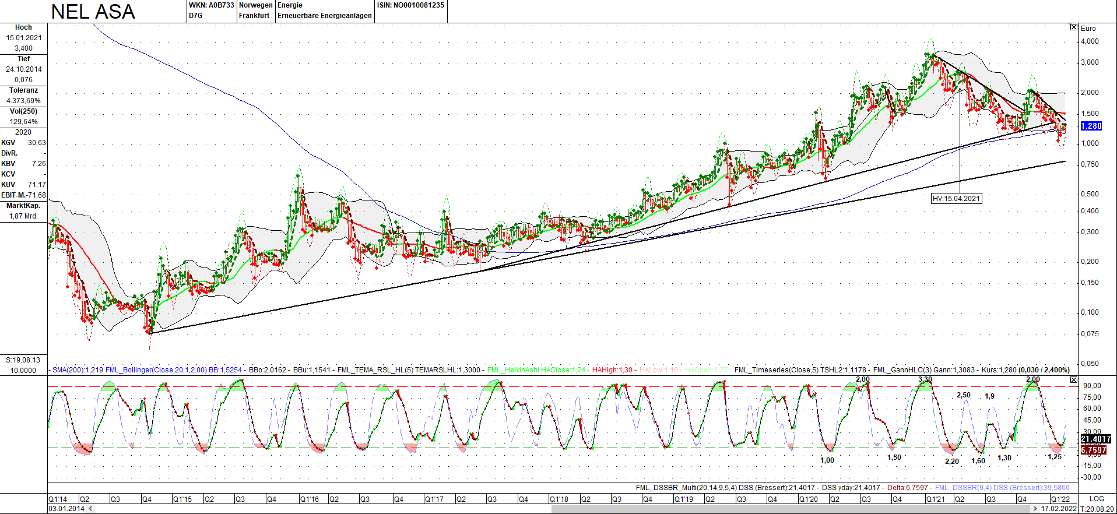Viewport: 1117px width, 514px height.
Task: Click the black 21,4017 DSS value marker
Action: [x=1096, y=439]
